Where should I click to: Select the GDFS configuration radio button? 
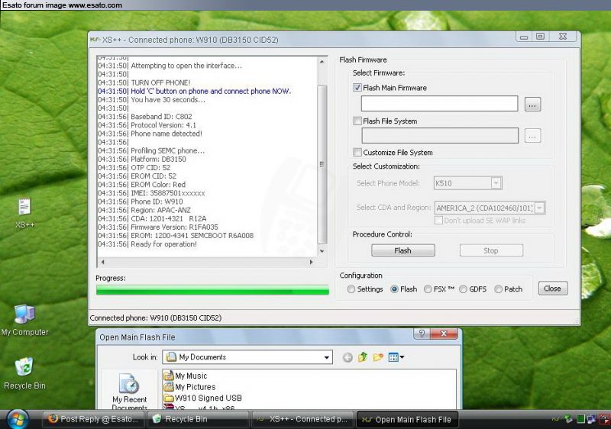coord(463,289)
